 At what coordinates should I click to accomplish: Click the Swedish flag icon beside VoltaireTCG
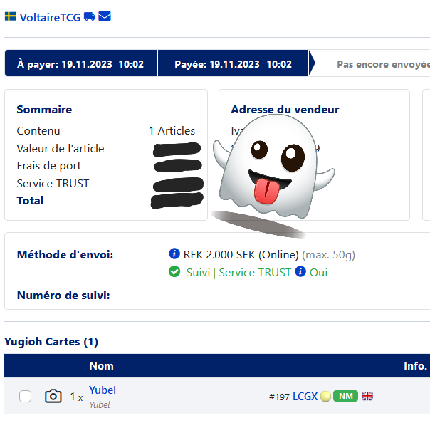[11, 16]
